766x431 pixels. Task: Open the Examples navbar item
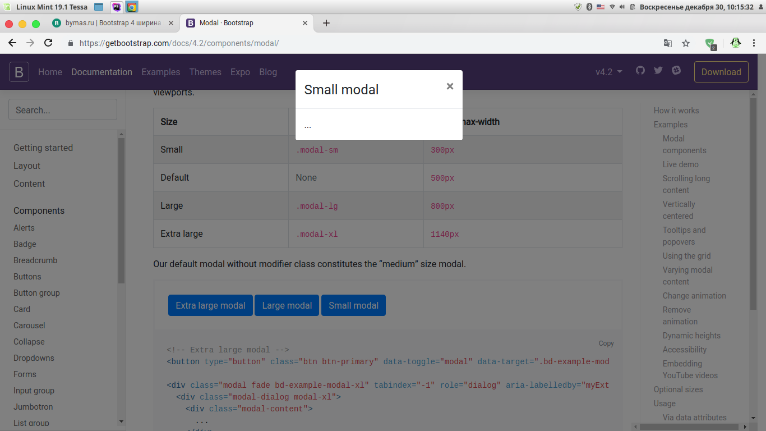[160, 72]
